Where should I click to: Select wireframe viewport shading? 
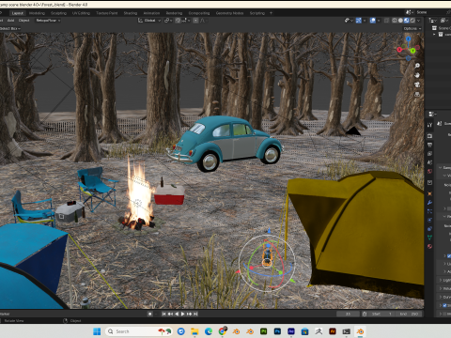point(395,21)
